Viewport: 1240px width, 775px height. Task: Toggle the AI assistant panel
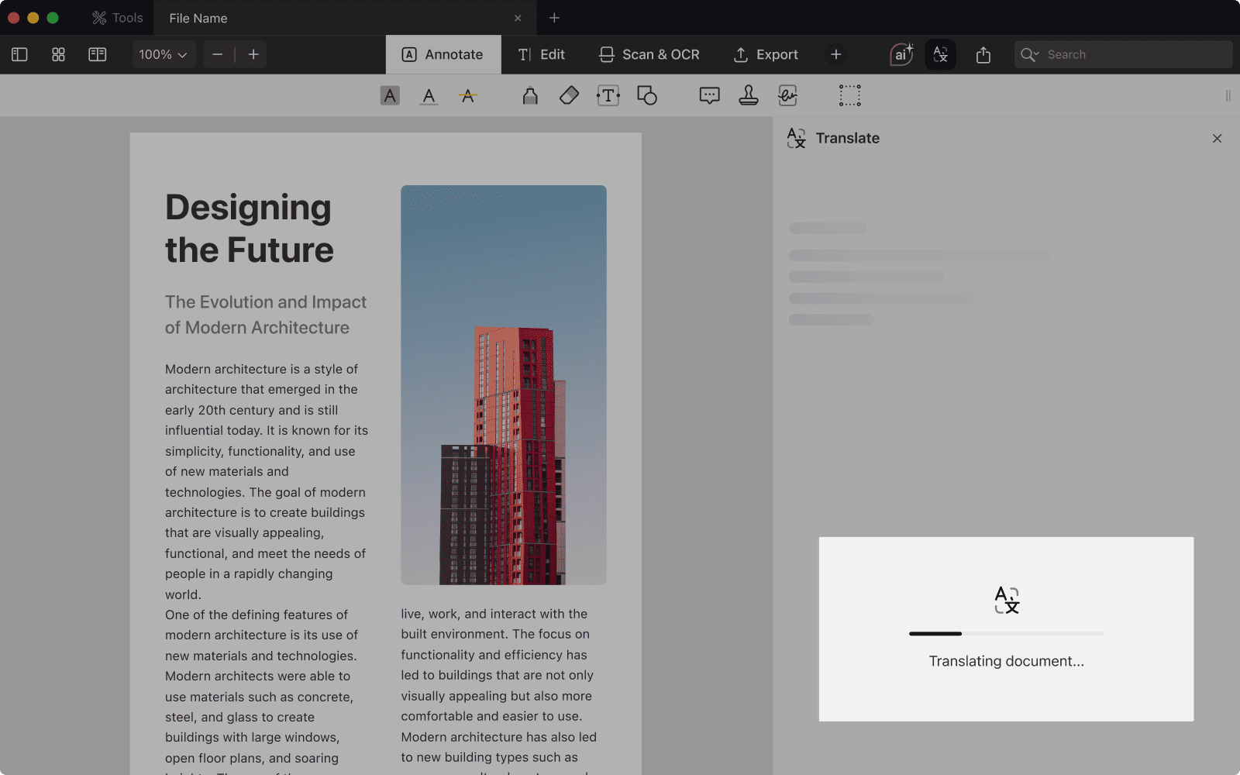(x=901, y=54)
